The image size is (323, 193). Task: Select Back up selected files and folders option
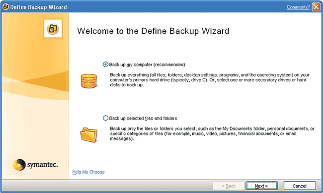click(x=105, y=118)
